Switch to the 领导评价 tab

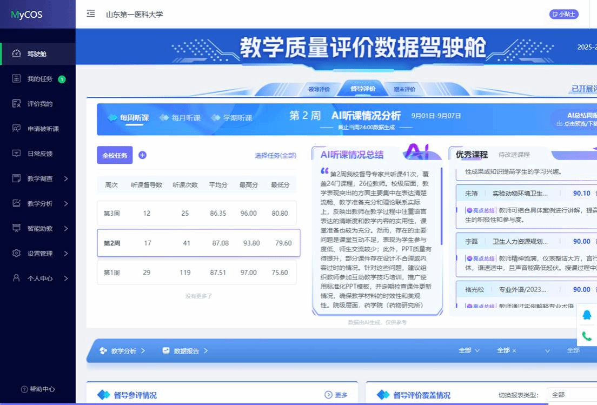[x=319, y=89]
